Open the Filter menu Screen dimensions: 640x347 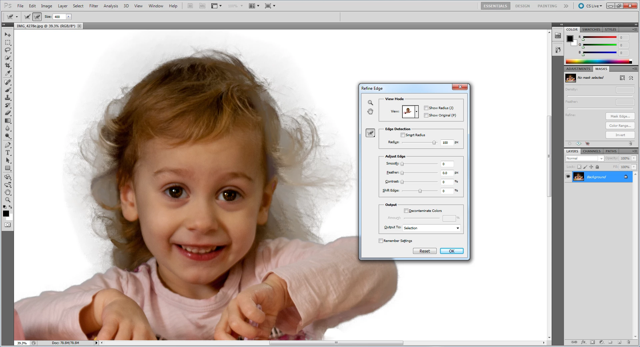coord(94,6)
